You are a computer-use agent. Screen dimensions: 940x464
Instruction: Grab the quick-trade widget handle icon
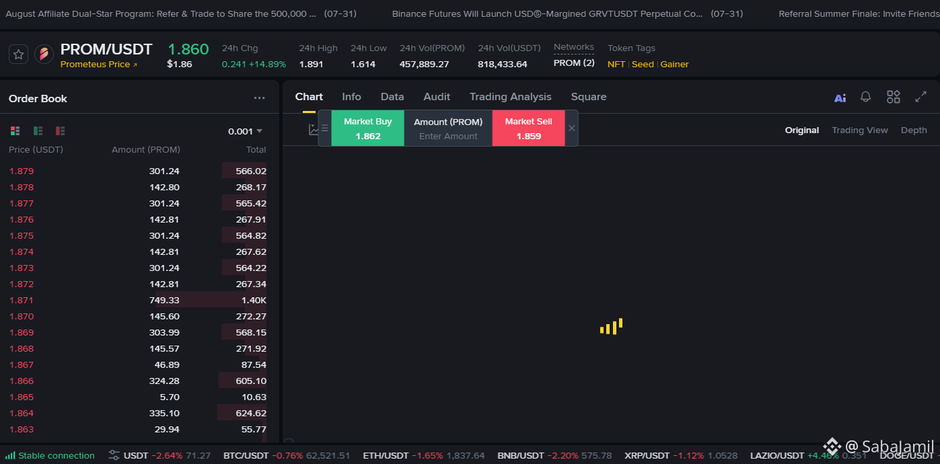pyautogui.click(x=325, y=128)
